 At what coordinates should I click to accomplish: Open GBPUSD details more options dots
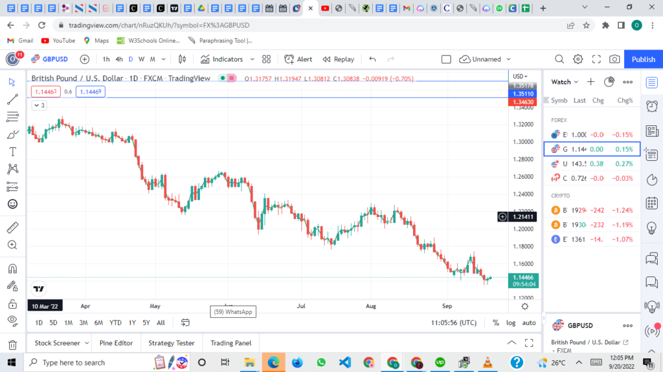pos(627,325)
